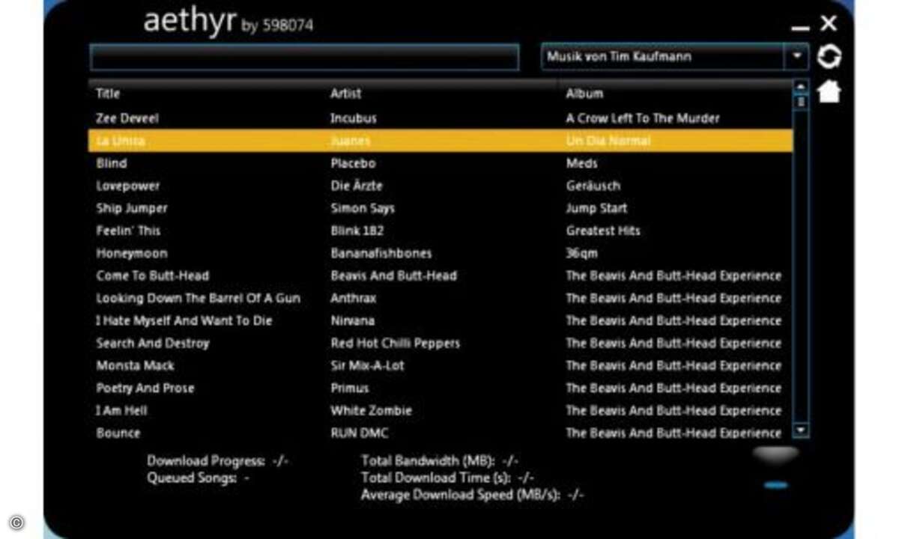This screenshot has width=899, height=539.
Task: Click the artist Sir Mix-A-Lot
Action: [367, 365]
